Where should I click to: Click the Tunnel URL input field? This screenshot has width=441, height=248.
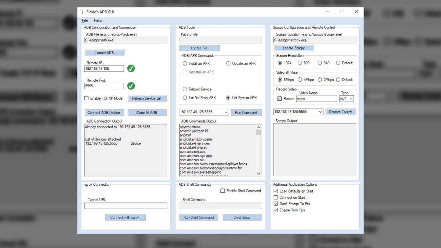click(125, 206)
